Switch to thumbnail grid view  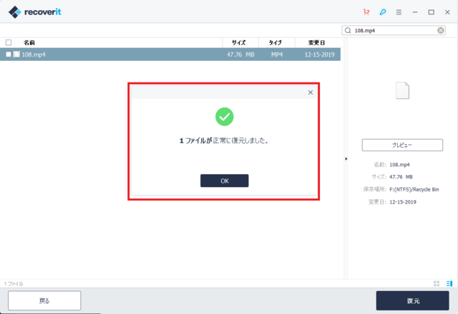437,284
